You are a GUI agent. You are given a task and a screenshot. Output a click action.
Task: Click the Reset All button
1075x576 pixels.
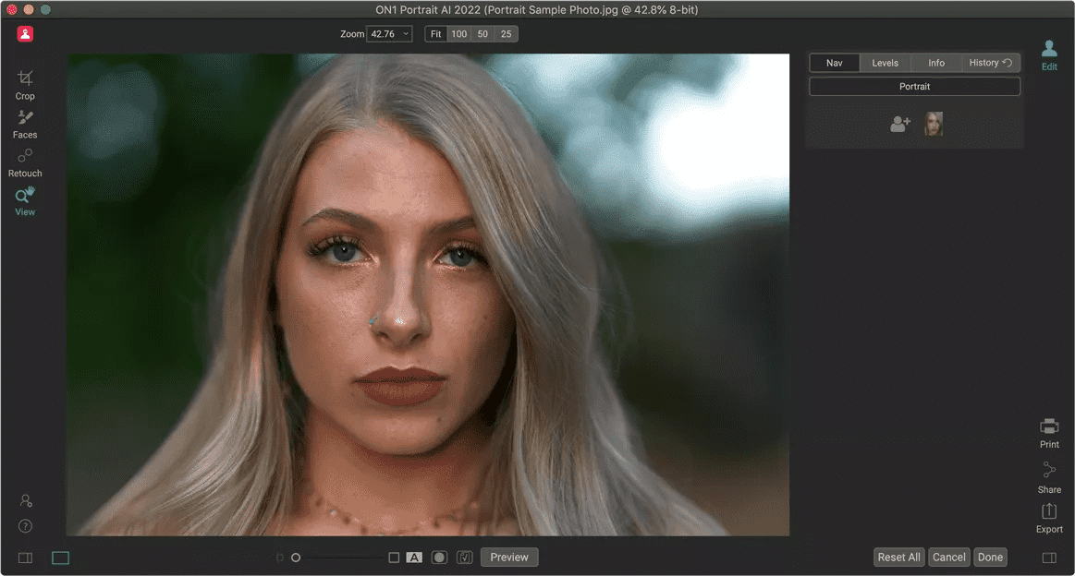(x=898, y=558)
